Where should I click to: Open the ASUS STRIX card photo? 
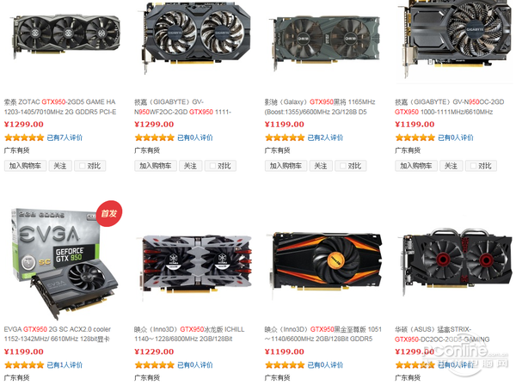coord(458,260)
